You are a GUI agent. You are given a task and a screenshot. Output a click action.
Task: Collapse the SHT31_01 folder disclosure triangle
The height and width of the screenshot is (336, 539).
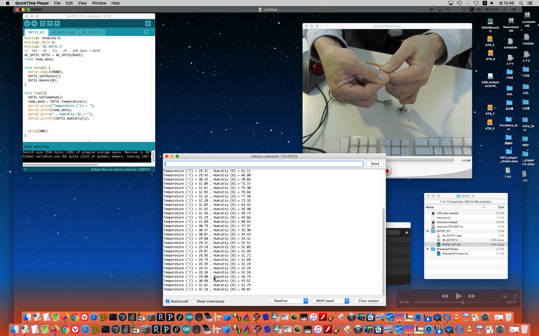(428, 231)
